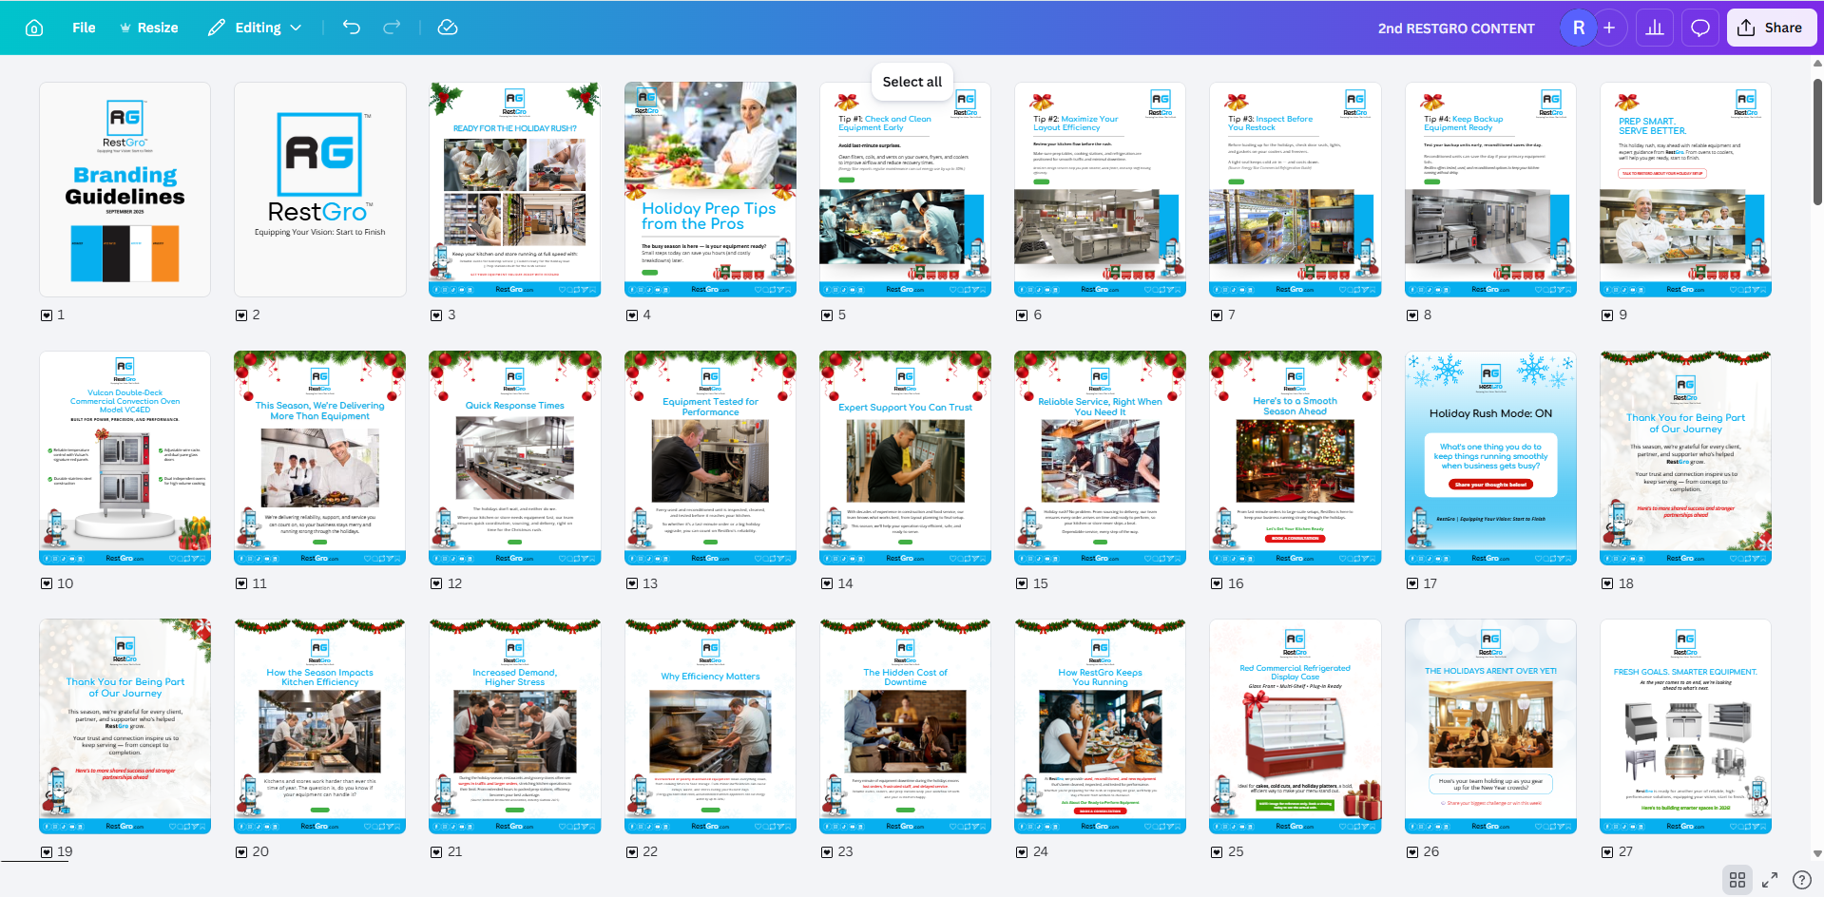
Task: Select the Branding Guidelines page thumbnail
Action: click(x=125, y=189)
